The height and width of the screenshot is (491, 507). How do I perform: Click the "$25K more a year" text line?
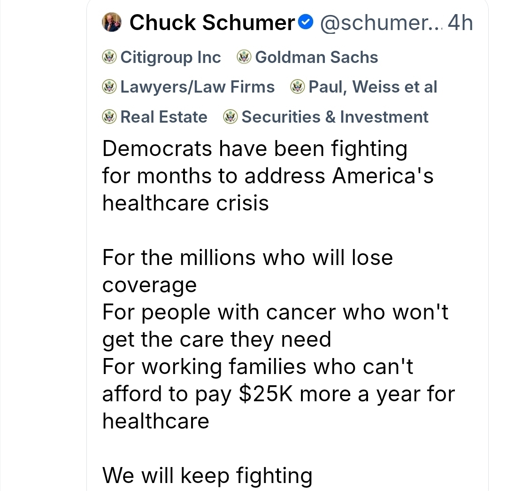click(x=278, y=393)
